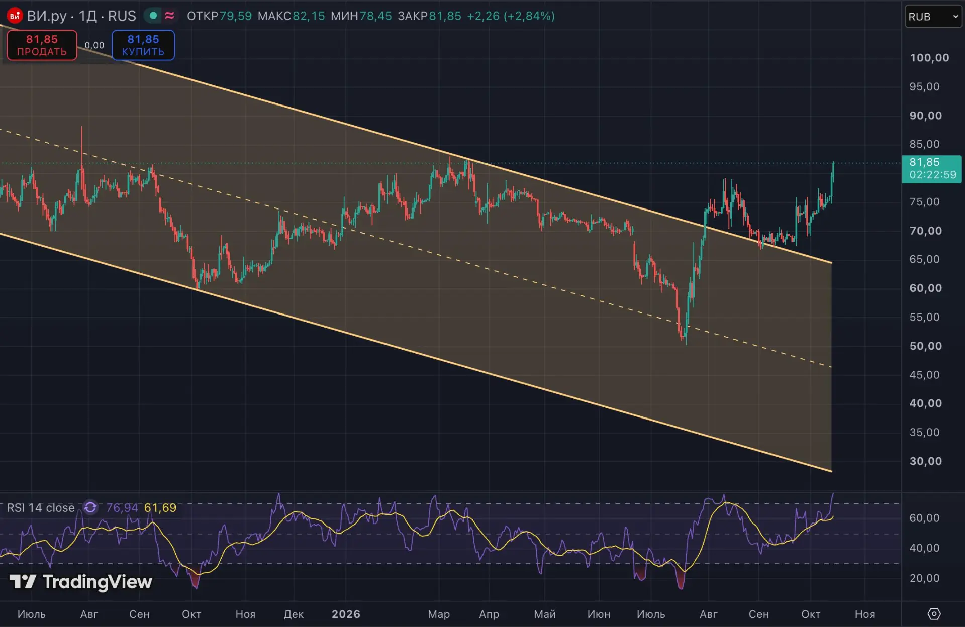Screen dimensions: 965x627
Task: Click the blue КУПИТЬ 81,85 buy button
Action: [x=143, y=45]
